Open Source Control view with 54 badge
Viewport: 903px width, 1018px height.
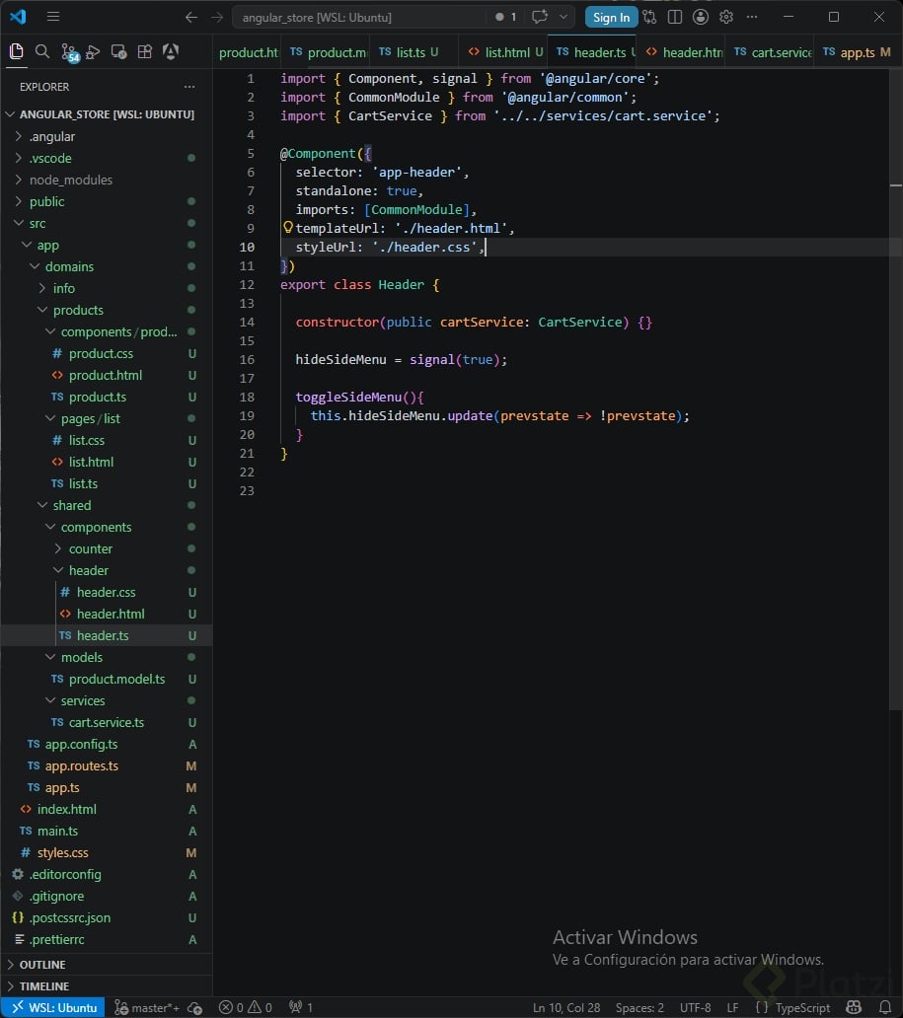point(68,52)
